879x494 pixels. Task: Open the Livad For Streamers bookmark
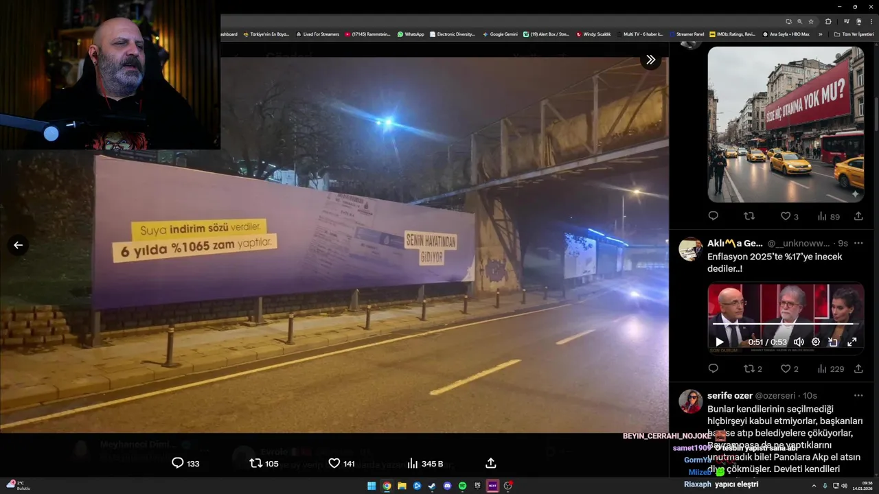(x=317, y=34)
